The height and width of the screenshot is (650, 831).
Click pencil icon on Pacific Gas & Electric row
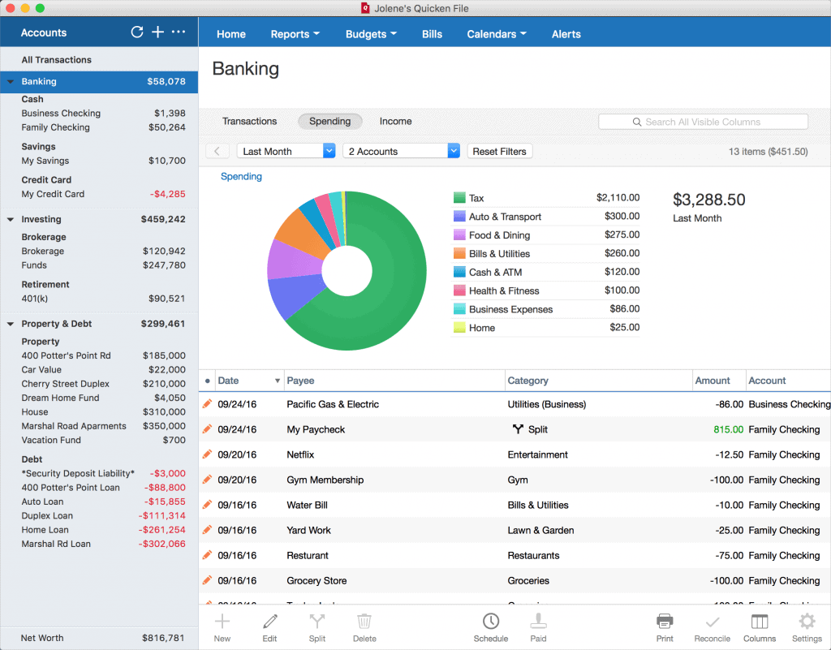[207, 403]
